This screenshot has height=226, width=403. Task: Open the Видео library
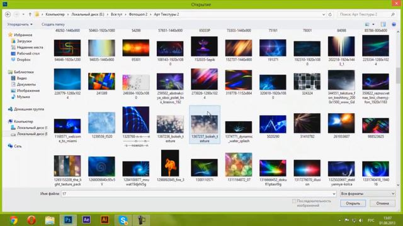pos(21,78)
